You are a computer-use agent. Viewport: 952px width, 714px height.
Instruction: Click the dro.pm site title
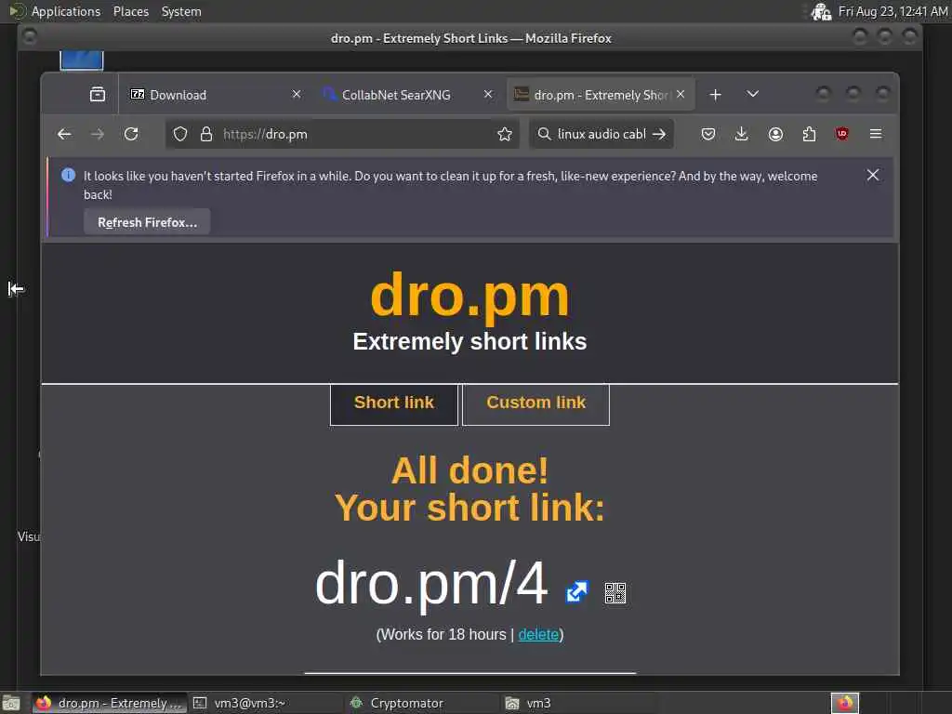pos(469,297)
